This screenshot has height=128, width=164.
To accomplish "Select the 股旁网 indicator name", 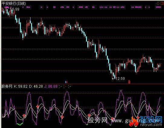I will coord(7,86).
